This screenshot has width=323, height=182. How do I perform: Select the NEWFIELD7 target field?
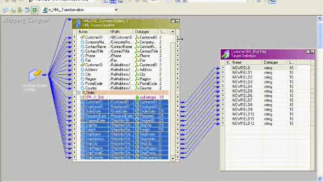coord(242,100)
